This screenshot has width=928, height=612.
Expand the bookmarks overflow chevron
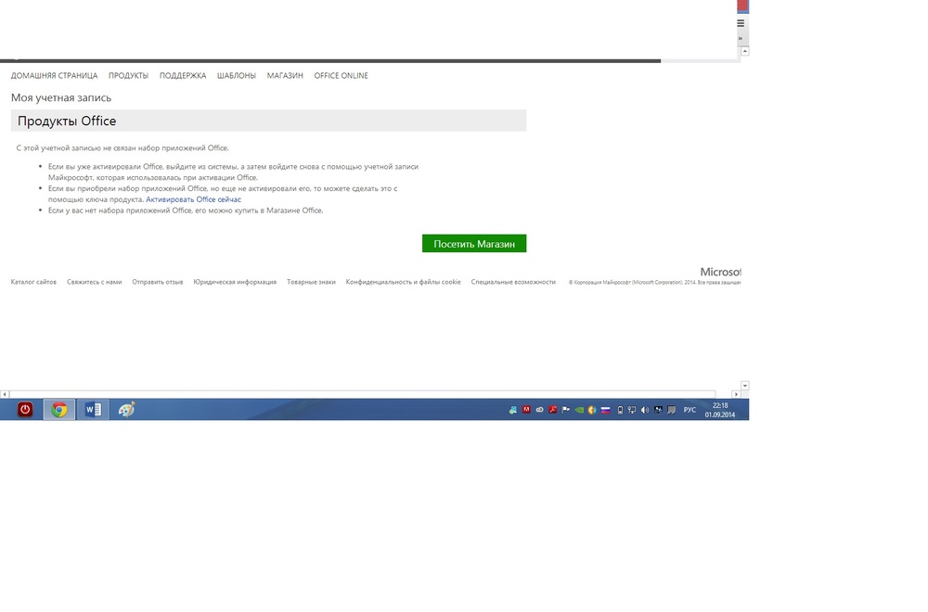741,38
